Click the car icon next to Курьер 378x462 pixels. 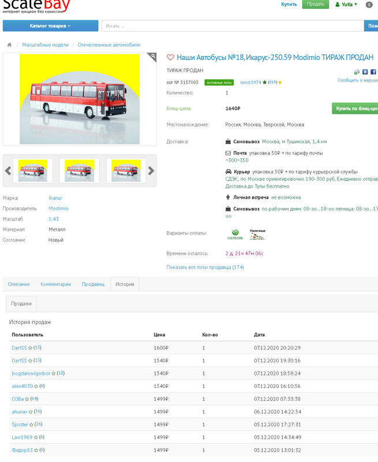(x=228, y=172)
